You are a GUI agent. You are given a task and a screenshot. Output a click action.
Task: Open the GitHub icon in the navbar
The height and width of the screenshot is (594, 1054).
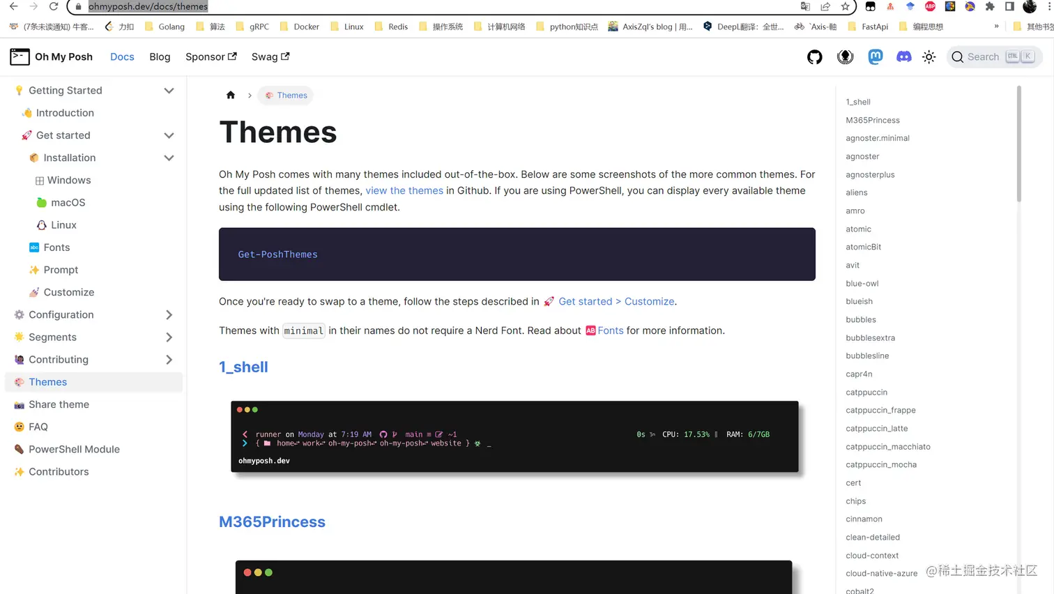[x=814, y=57]
